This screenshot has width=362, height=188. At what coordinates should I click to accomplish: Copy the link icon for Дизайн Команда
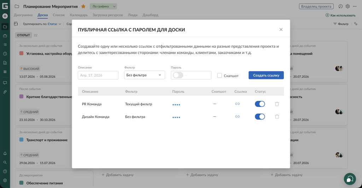[237, 117]
